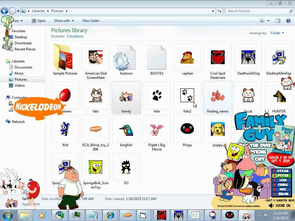Click the Back navigation button
The width and height of the screenshot is (295, 221).
click(4, 11)
